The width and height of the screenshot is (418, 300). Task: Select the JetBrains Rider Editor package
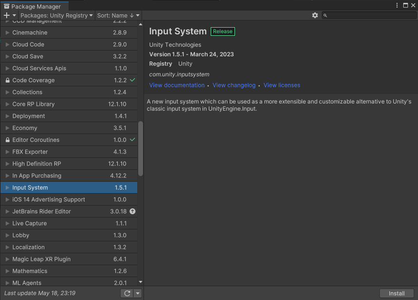tap(69, 211)
